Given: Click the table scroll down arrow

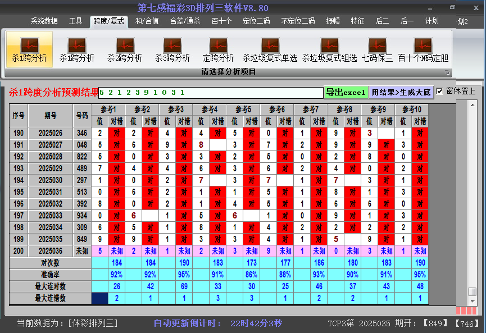Looking at the screenshot, I should click(473, 301).
